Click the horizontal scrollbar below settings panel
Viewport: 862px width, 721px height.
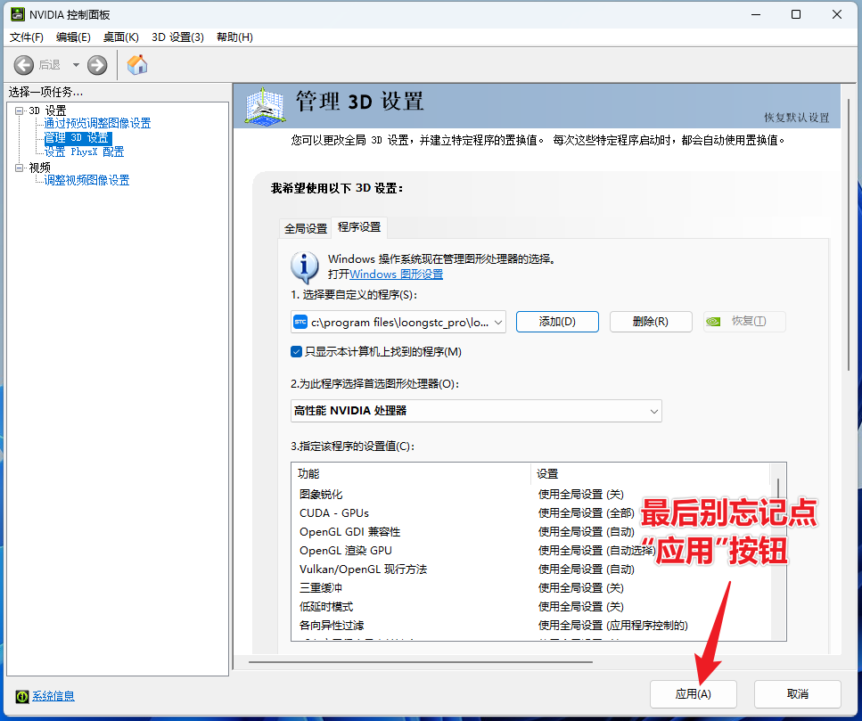(x=421, y=661)
